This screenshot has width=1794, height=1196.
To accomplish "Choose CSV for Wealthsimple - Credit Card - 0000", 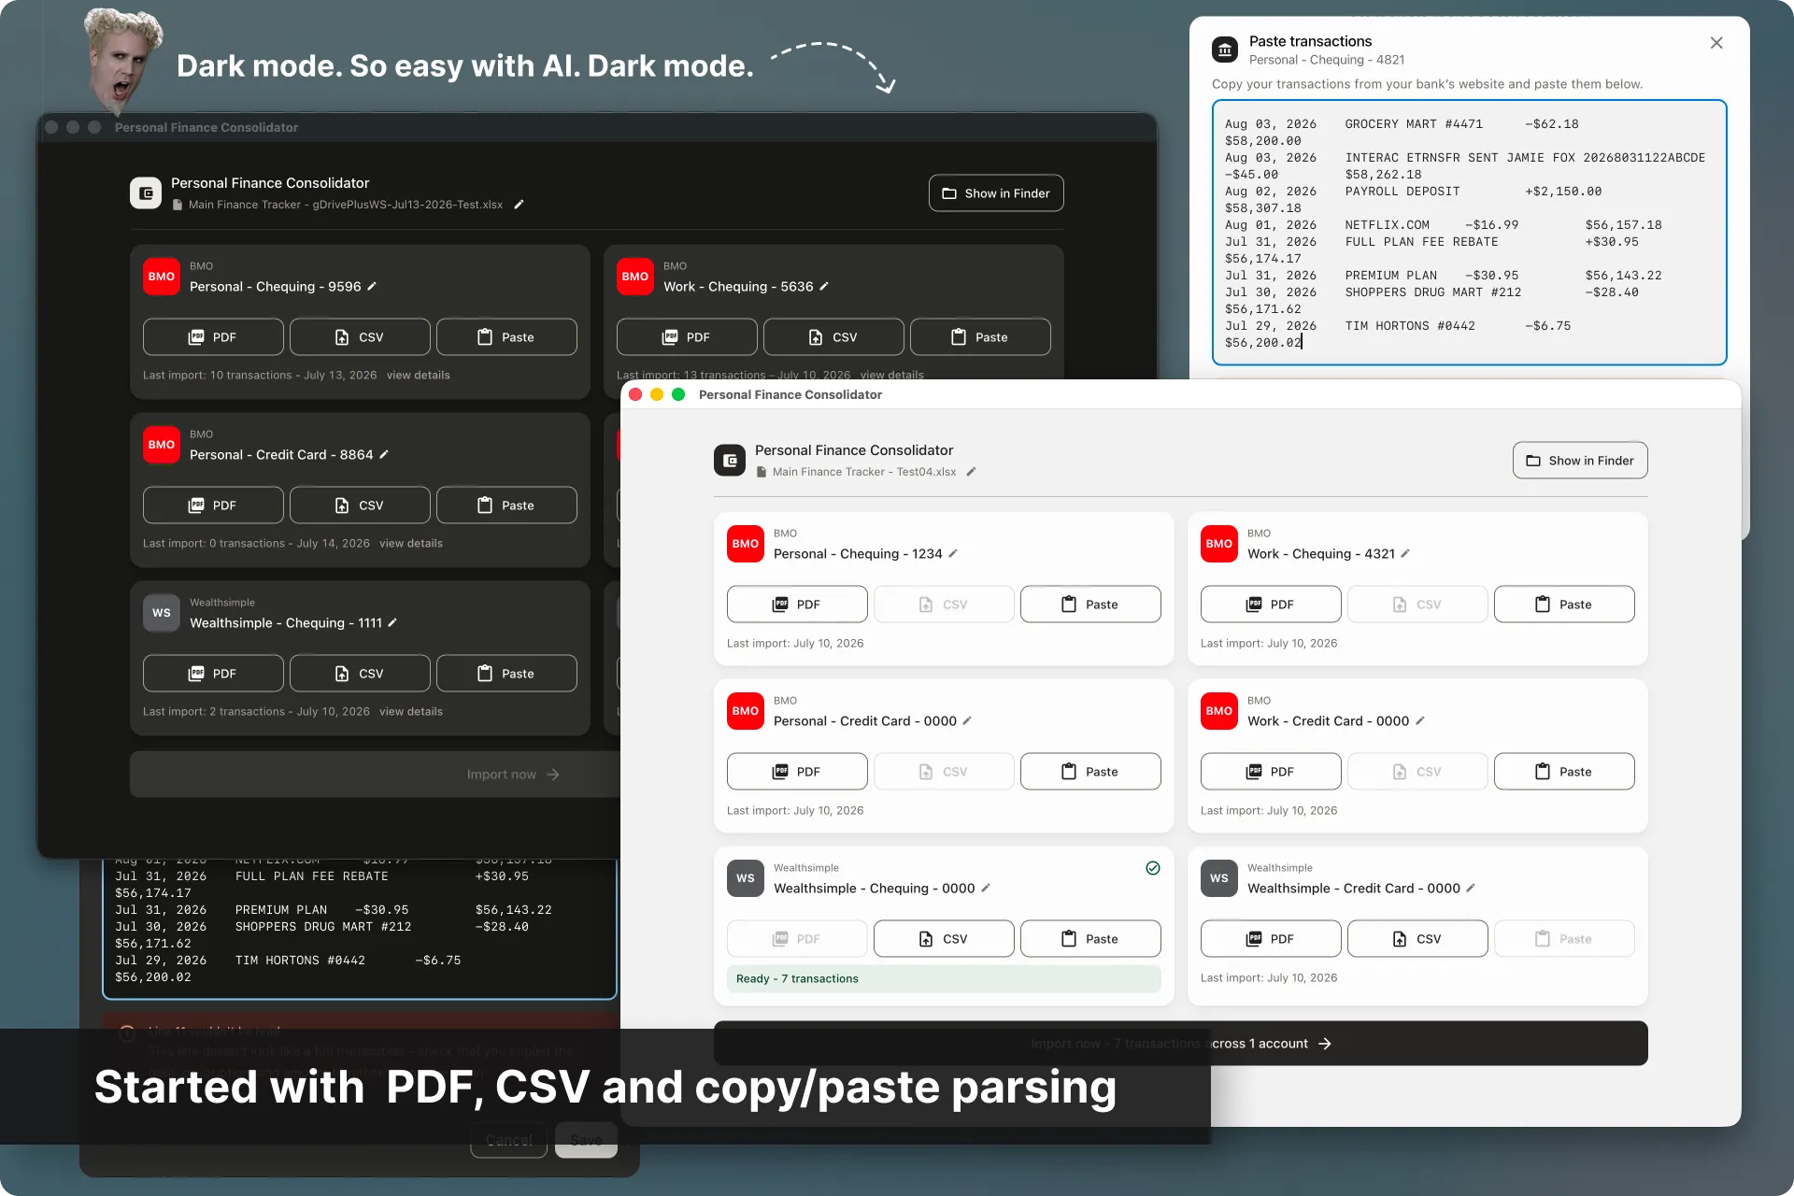I will 1417,939.
